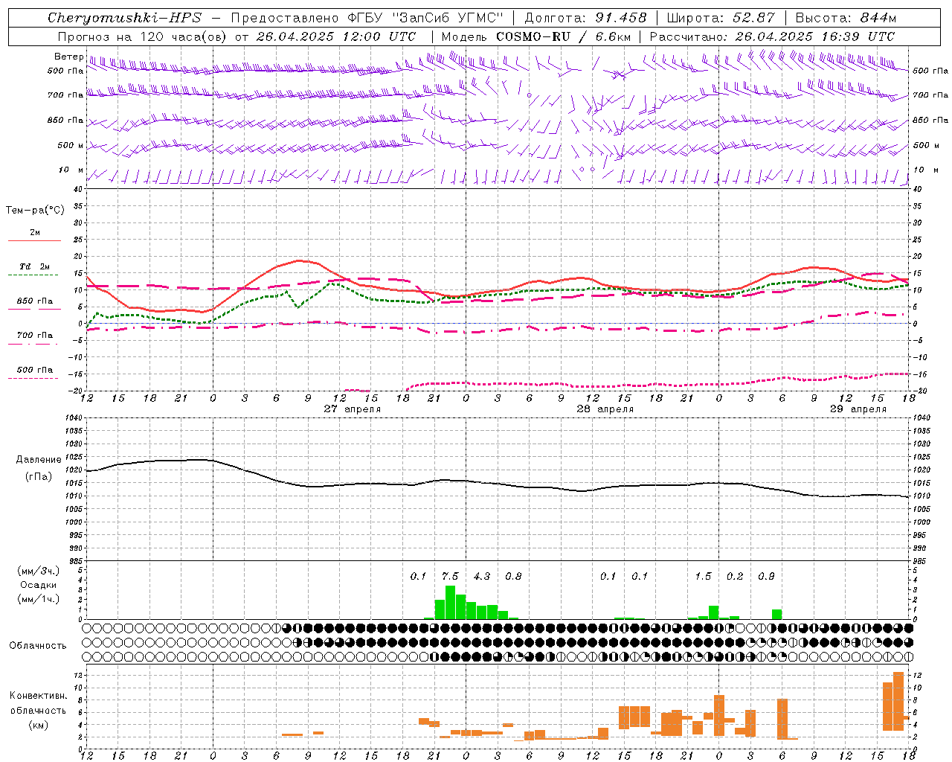The image size is (952, 762).
Task: Click the tallest green precipitation bar
Action: 450,603
